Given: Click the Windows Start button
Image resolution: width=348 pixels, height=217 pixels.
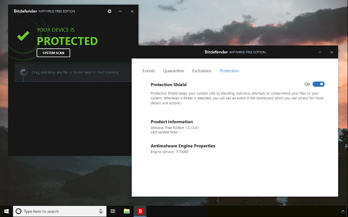Looking at the screenshot, I should (7, 211).
